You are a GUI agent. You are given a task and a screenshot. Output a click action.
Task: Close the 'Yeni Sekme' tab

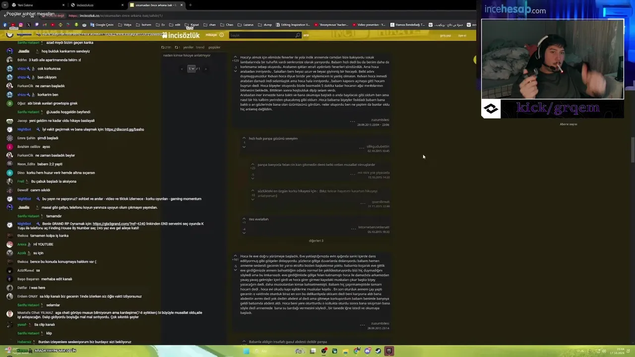(63, 5)
